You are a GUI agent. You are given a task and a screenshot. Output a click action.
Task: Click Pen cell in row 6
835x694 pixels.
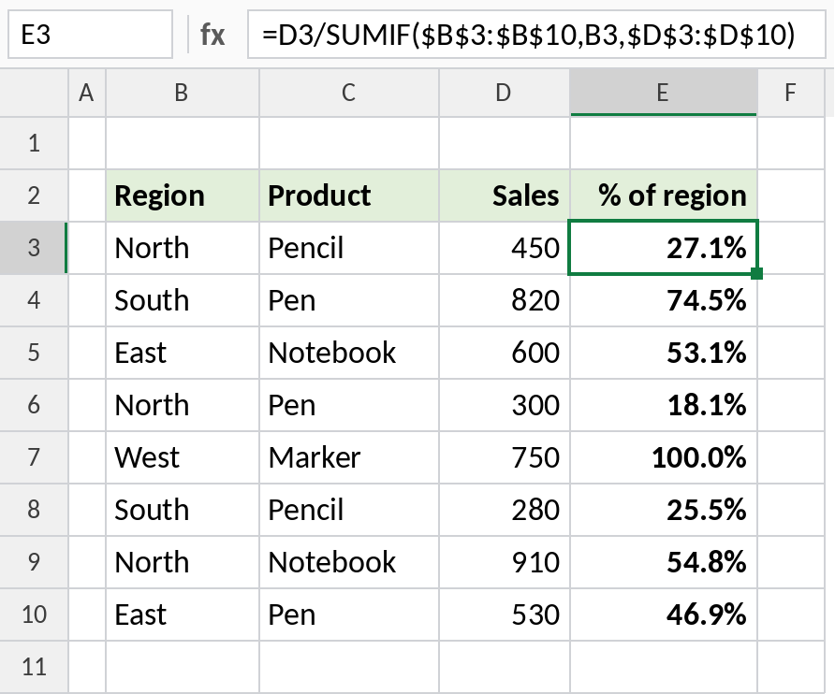coord(349,405)
